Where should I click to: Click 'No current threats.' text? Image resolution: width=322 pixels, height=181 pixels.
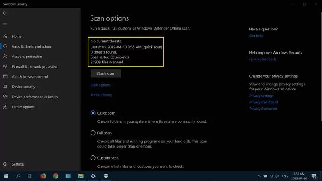[x=106, y=41]
